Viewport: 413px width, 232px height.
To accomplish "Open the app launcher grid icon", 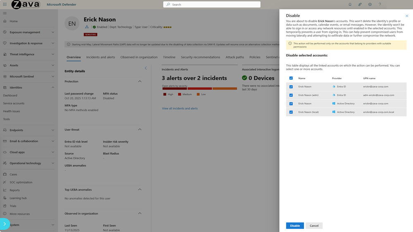I will (5, 5).
